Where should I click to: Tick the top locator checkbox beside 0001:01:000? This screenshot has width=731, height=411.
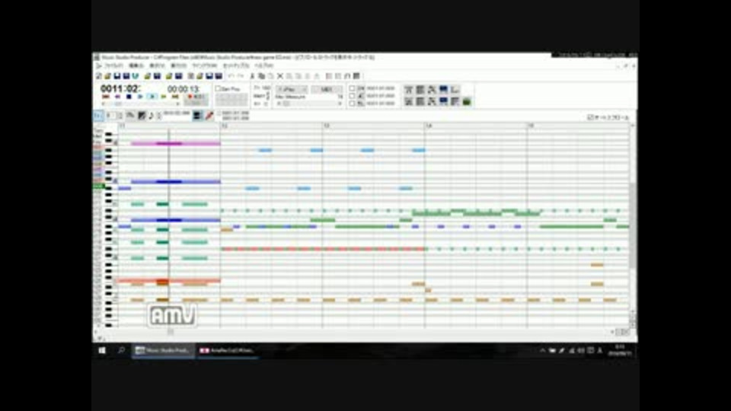[352, 88]
